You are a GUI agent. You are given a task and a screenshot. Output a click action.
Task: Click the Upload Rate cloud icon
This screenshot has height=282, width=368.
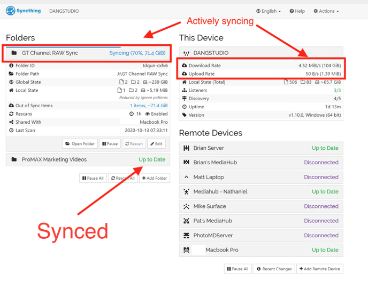tap(185, 74)
